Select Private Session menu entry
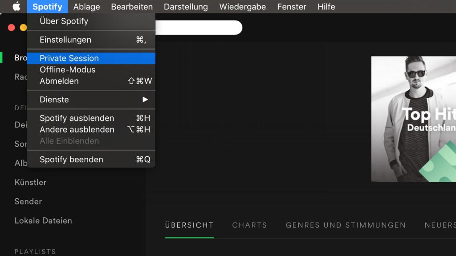Screen dimensions: 456x256 [69, 58]
